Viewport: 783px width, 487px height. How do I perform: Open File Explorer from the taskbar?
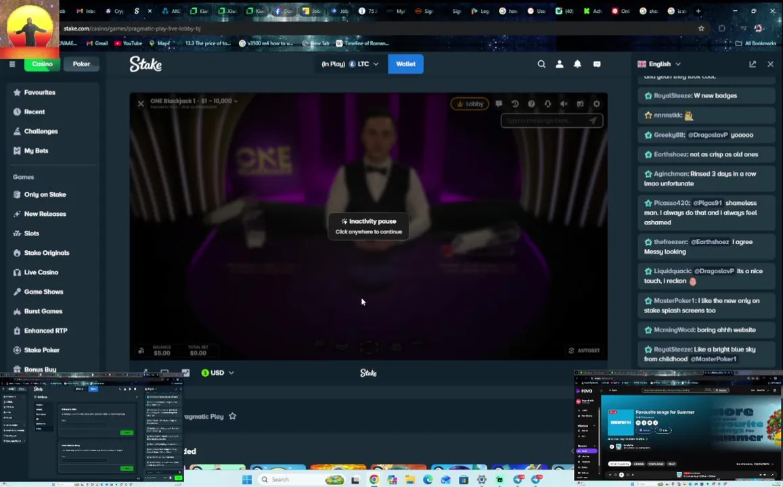click(410, 480)
